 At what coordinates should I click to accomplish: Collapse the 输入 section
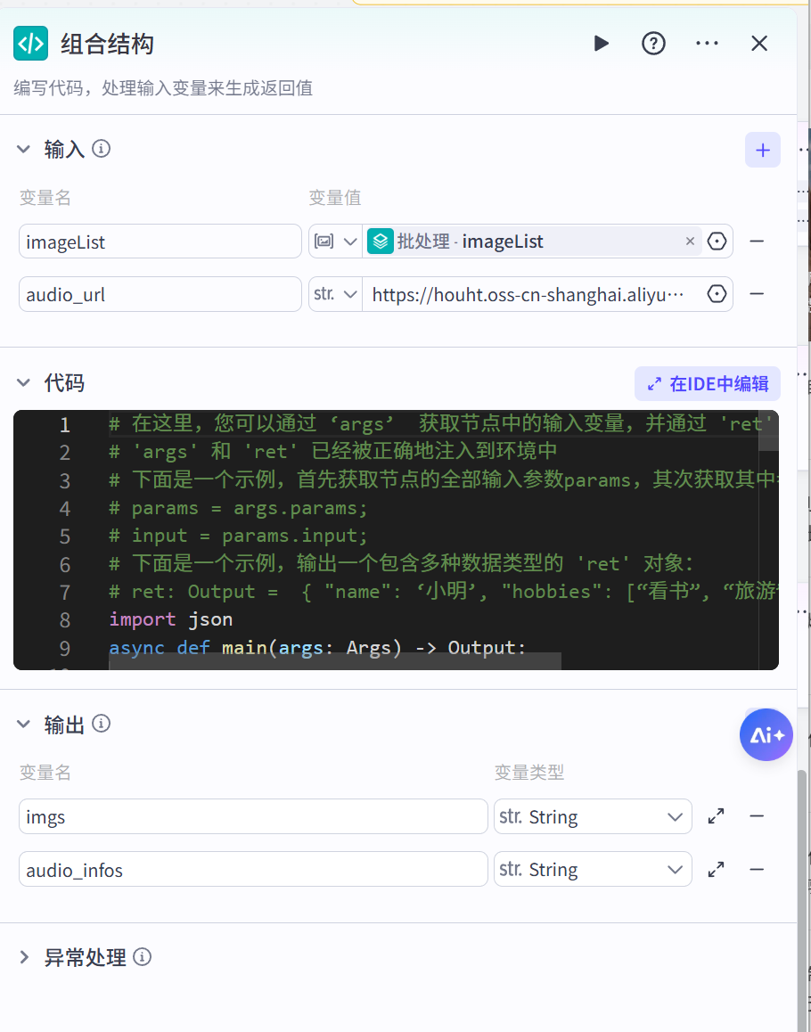(x=23, y=149)
